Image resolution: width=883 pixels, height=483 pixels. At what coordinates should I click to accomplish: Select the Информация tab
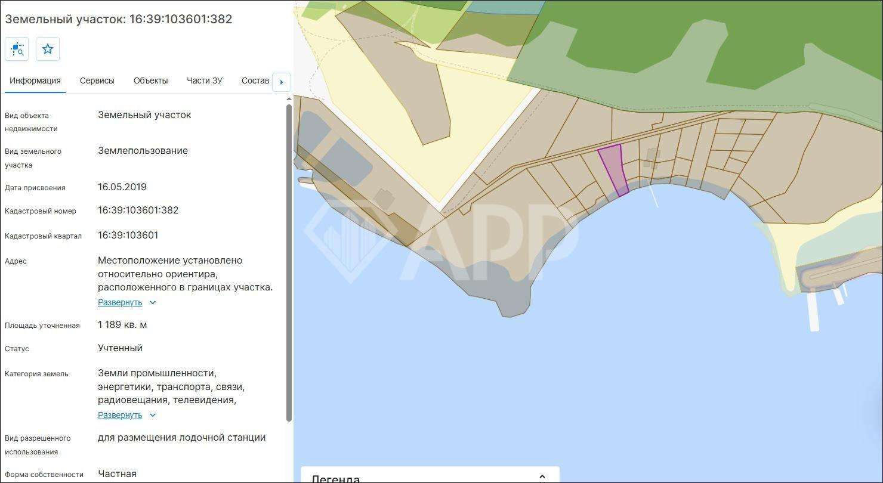[x=35, y=80]
